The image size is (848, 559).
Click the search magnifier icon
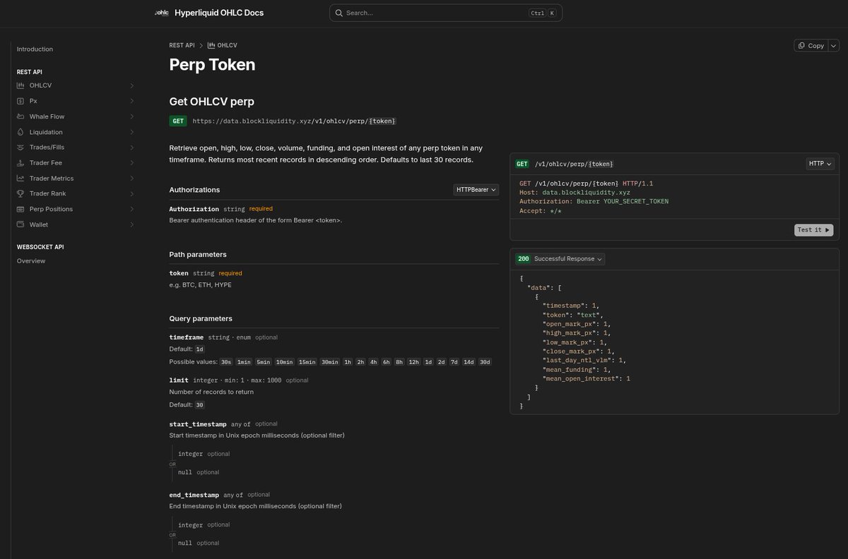(x=339, y=13)
